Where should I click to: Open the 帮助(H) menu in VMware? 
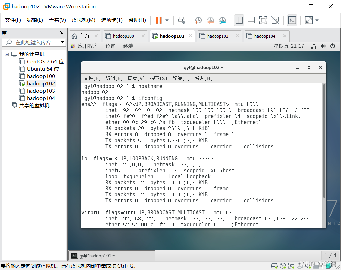pos(137,20)
